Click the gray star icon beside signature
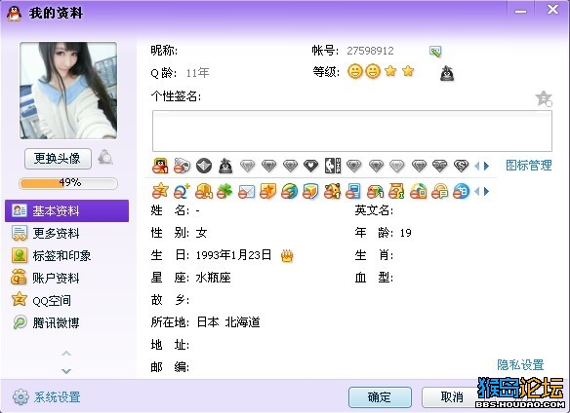The width and height of the screenshot is (570, 413). point(544,98)
